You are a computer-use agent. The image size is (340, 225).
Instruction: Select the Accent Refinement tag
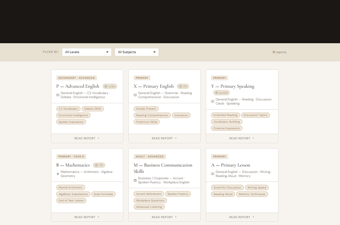(x=149, y=194)
